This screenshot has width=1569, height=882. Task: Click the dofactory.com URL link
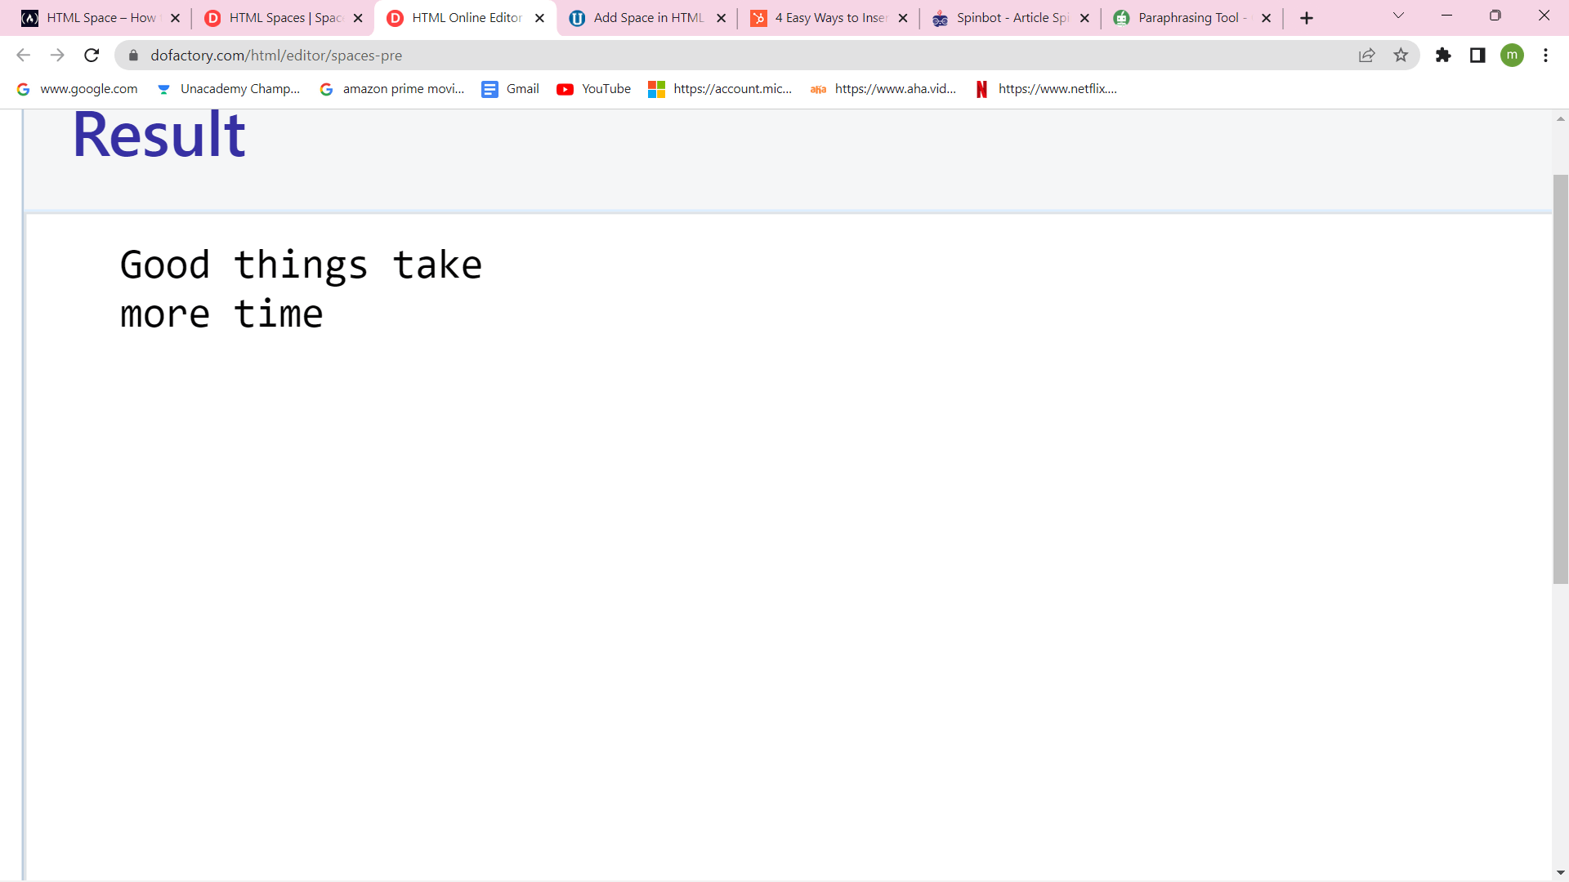click(x=276, y=55)
